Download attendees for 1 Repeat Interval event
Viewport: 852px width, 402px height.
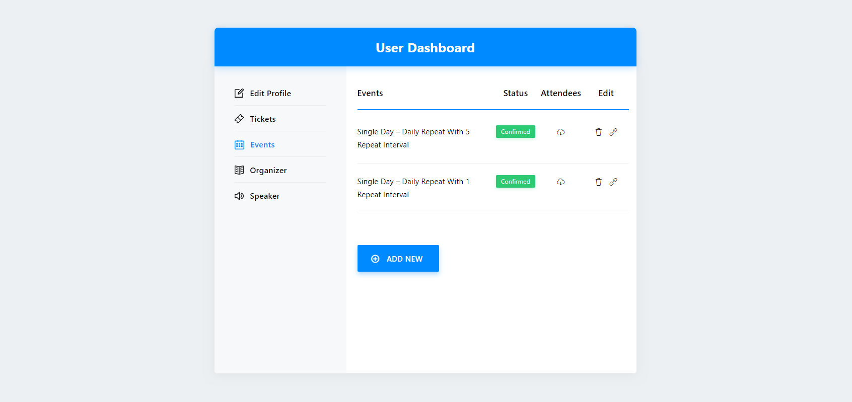(x=560, y=182)
